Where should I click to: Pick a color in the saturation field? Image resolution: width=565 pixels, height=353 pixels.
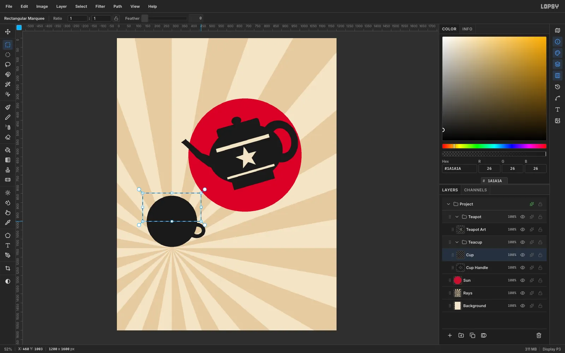pyautogui.click(x=494, y=89)
